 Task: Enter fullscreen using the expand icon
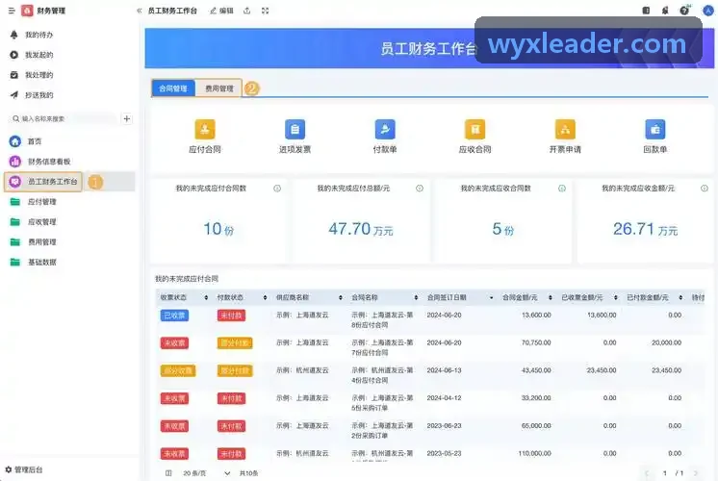tap(265, 11)
